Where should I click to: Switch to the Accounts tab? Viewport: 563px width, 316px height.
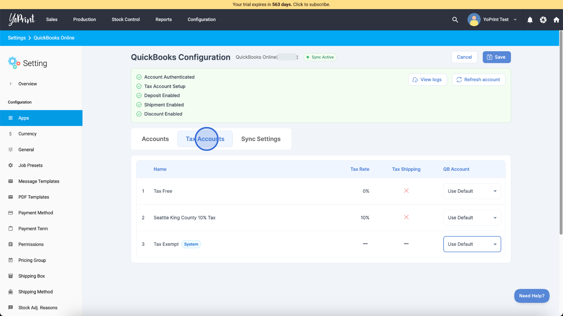point(155,139)
